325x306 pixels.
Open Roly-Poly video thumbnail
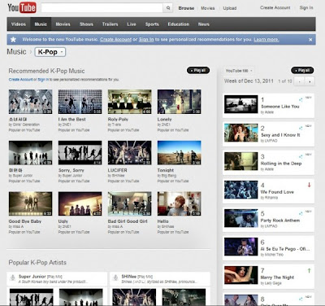(x=129, y=102)
